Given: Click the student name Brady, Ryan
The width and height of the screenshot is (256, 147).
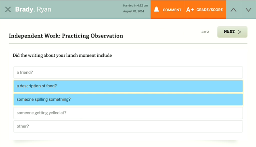Looking at the screenshot, I should pyautogui.click(x=33, y=10).
